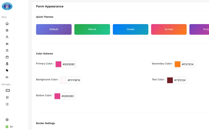Select the Sunset quick theme
Viewport: 209px width, 130px height.
pyautogui.click(x=169, y=29)
